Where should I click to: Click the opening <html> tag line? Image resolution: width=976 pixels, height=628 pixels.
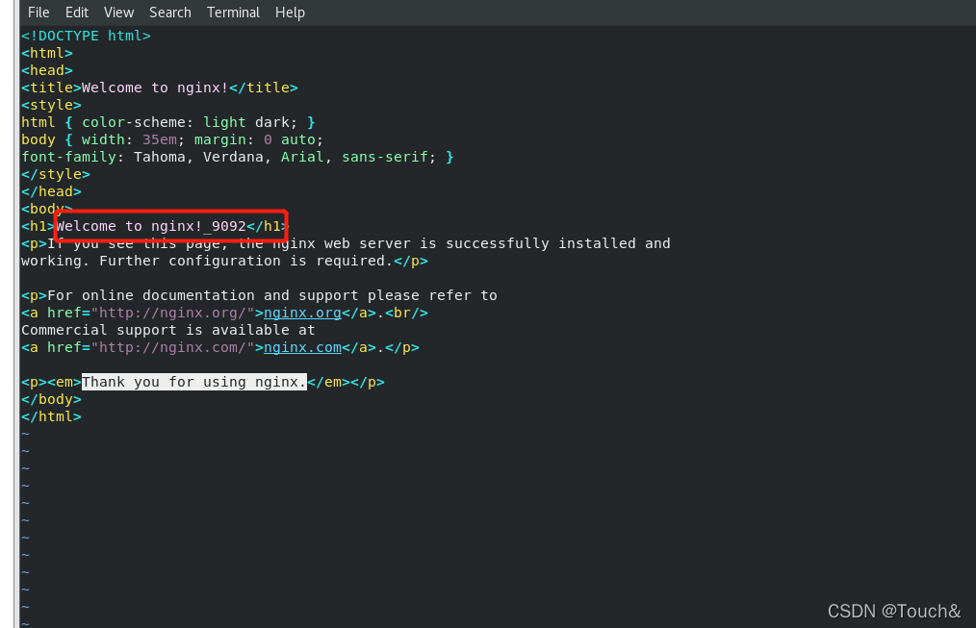[x=47, y=53]
